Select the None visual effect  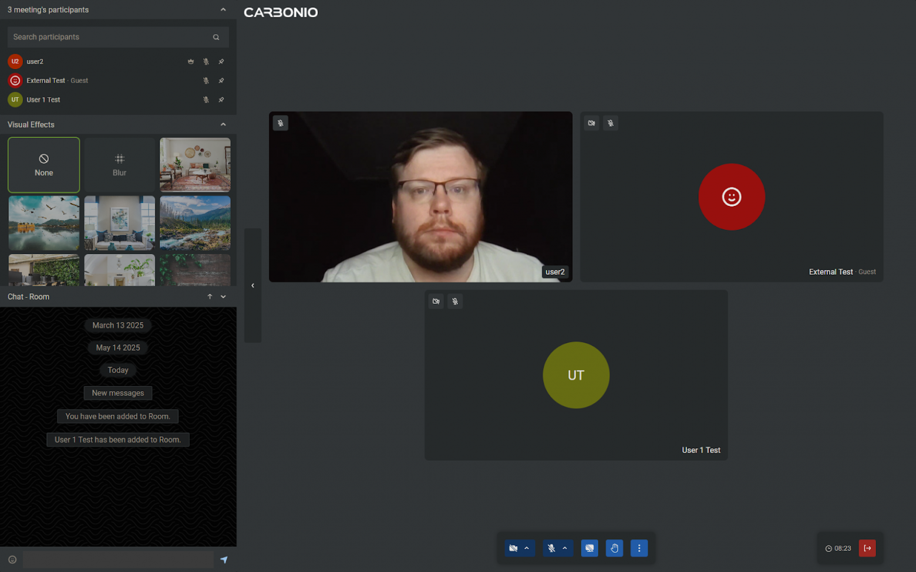pos(43,165)
